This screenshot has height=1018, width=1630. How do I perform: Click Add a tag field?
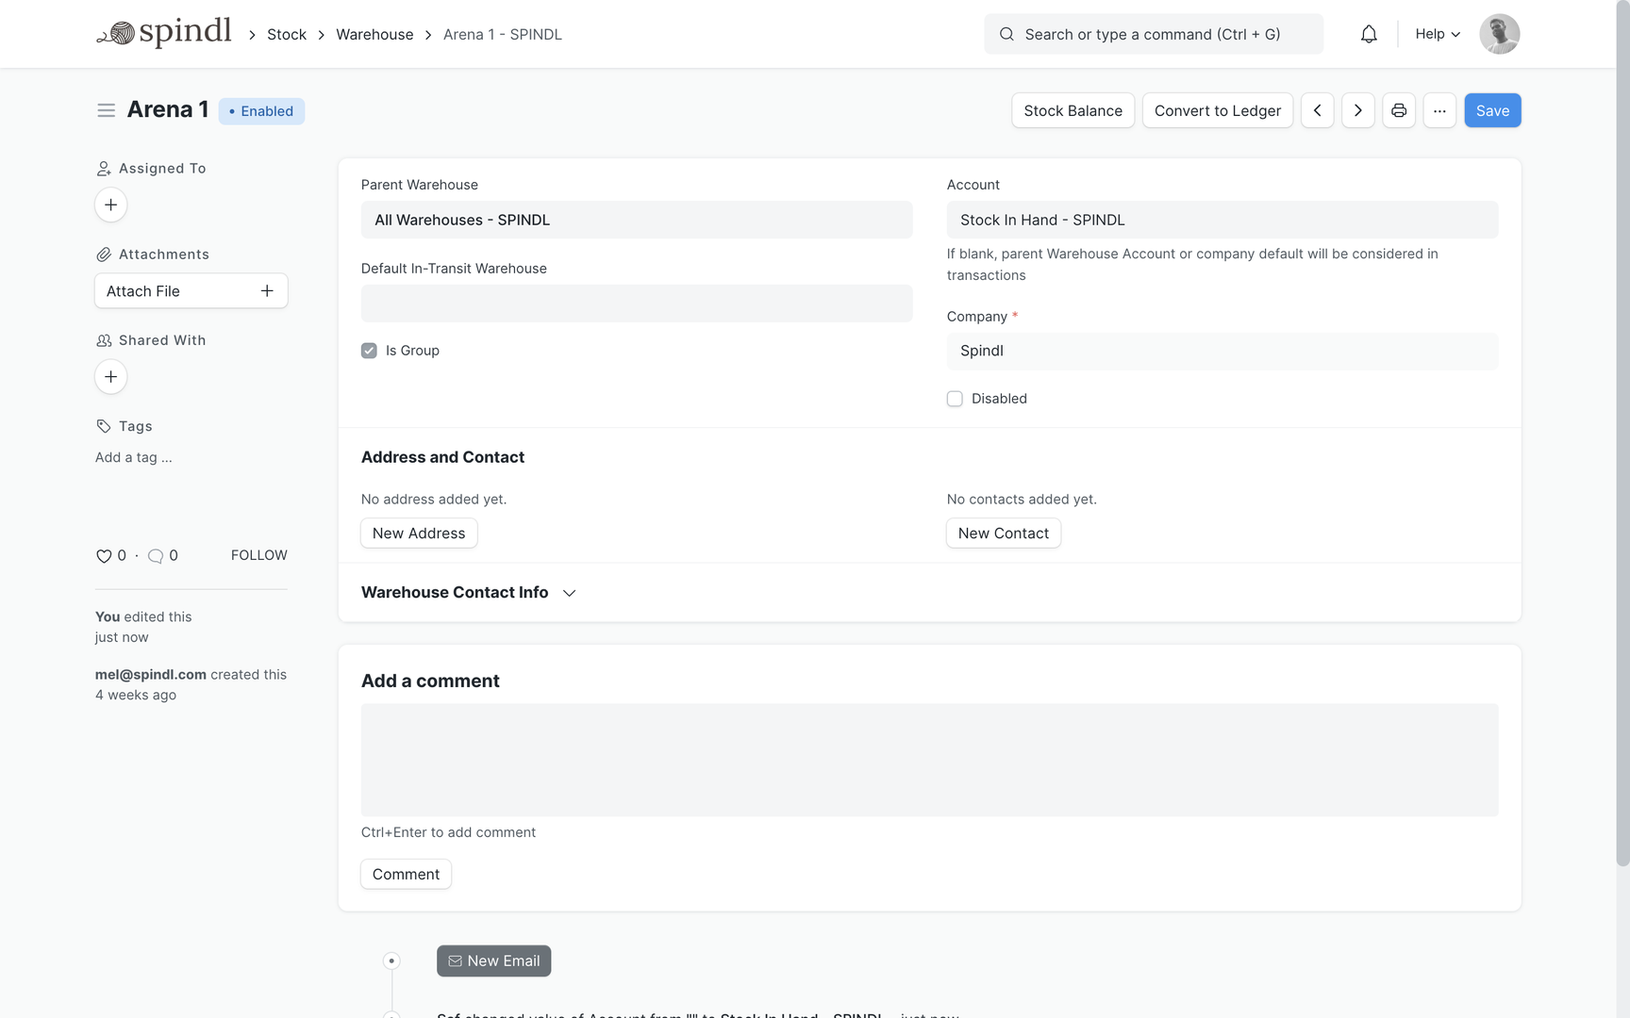tap(134, 457)
